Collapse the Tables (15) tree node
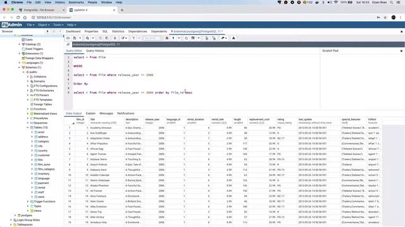Image resolution: width=405 pixels, height=227 pixels. pos(28,127)
